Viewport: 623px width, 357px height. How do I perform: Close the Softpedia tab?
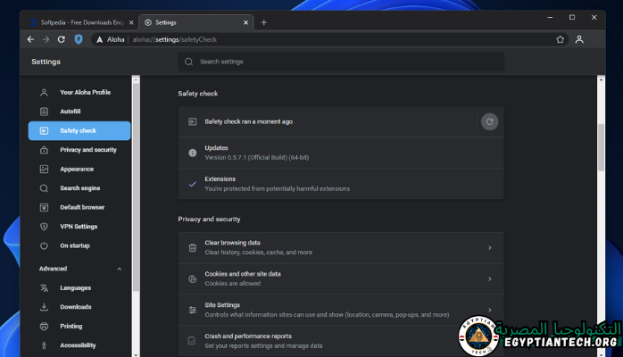[x=132, y=22]
